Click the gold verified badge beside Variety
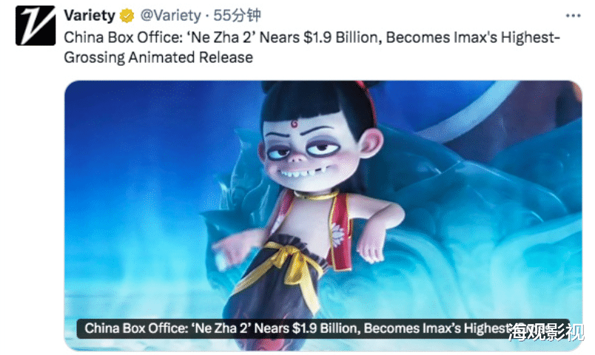 [x=127, y=16]
